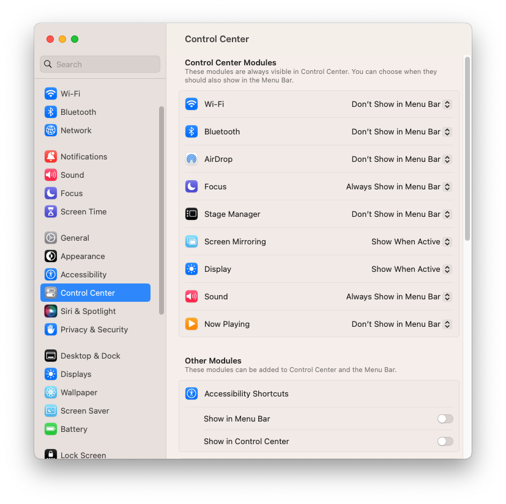Click the 'Now Playing' module label
This screenshot has width=506, height=504.
coord(227,324)
